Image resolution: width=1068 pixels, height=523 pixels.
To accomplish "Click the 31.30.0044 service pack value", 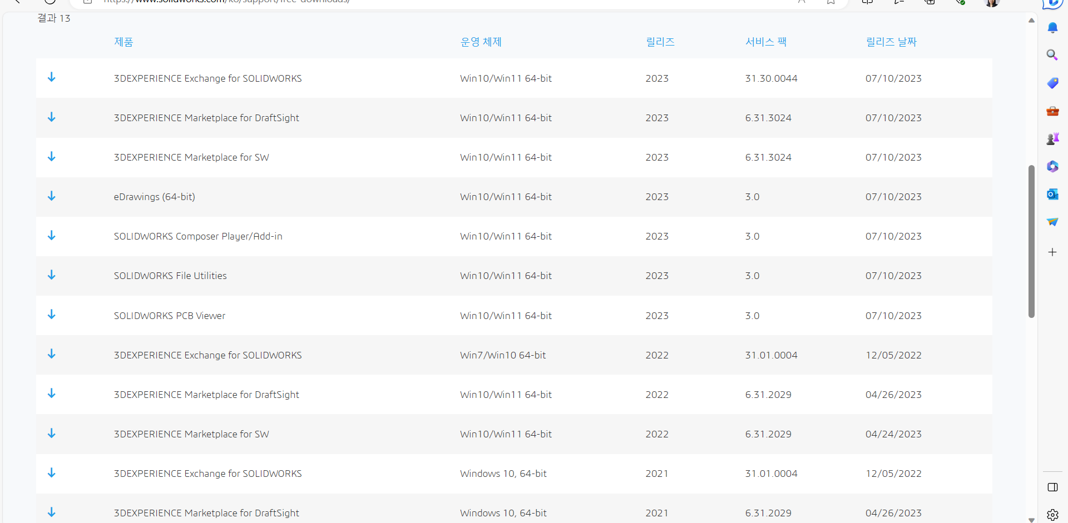I will 772,78.
